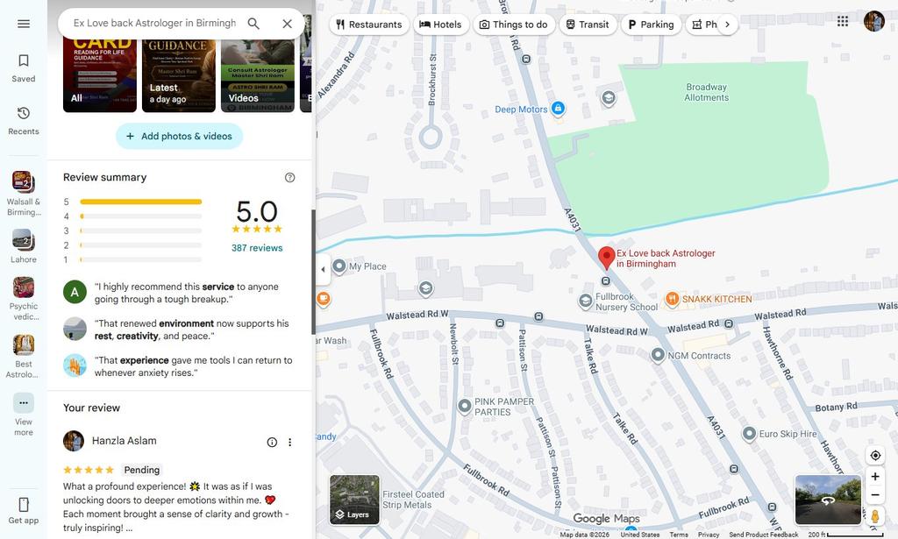Image resolution: width=898 pixels, height=539 pixels.
Task: Click Send Product Feedback link
Action: pos(764,535)
